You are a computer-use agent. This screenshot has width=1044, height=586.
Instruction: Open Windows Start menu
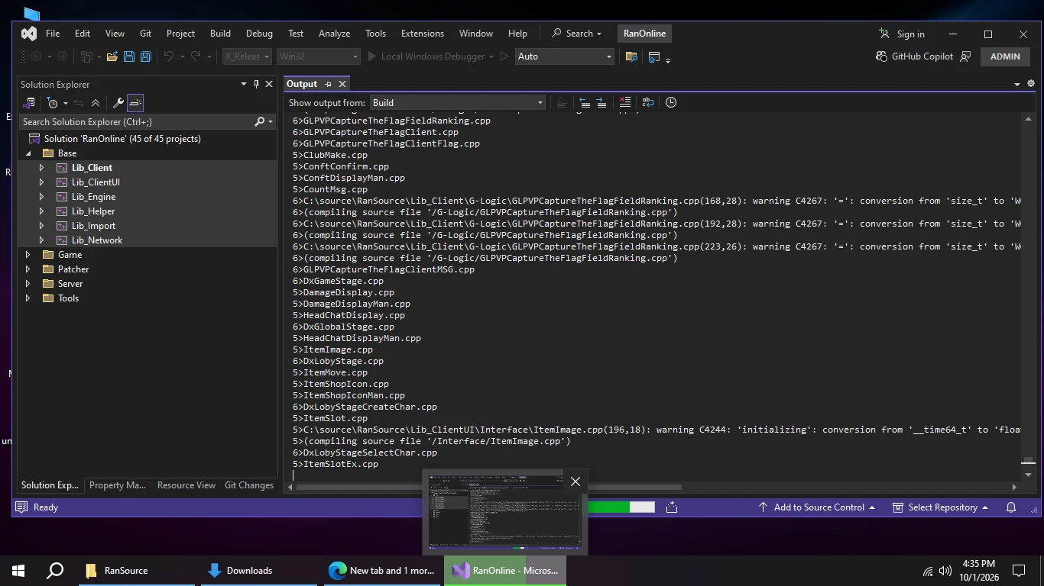tap(18, 570)
